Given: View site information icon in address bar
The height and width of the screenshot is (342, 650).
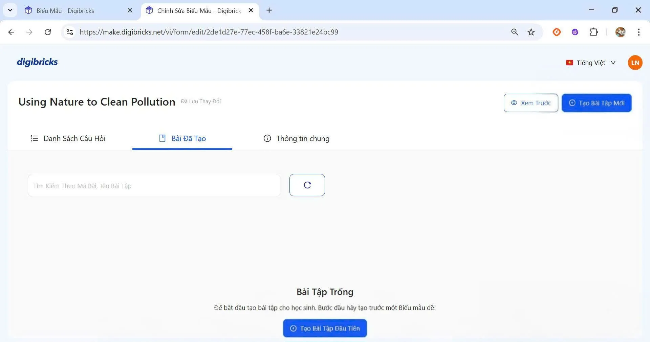Looking at the screenshot, I should tap(70, 32).
